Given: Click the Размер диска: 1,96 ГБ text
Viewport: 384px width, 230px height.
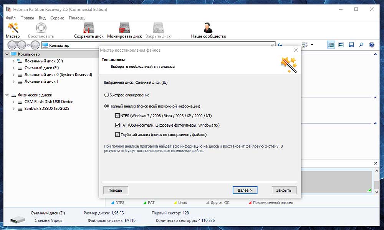Looking at the screenshot, I should click(x=104, y=213).
